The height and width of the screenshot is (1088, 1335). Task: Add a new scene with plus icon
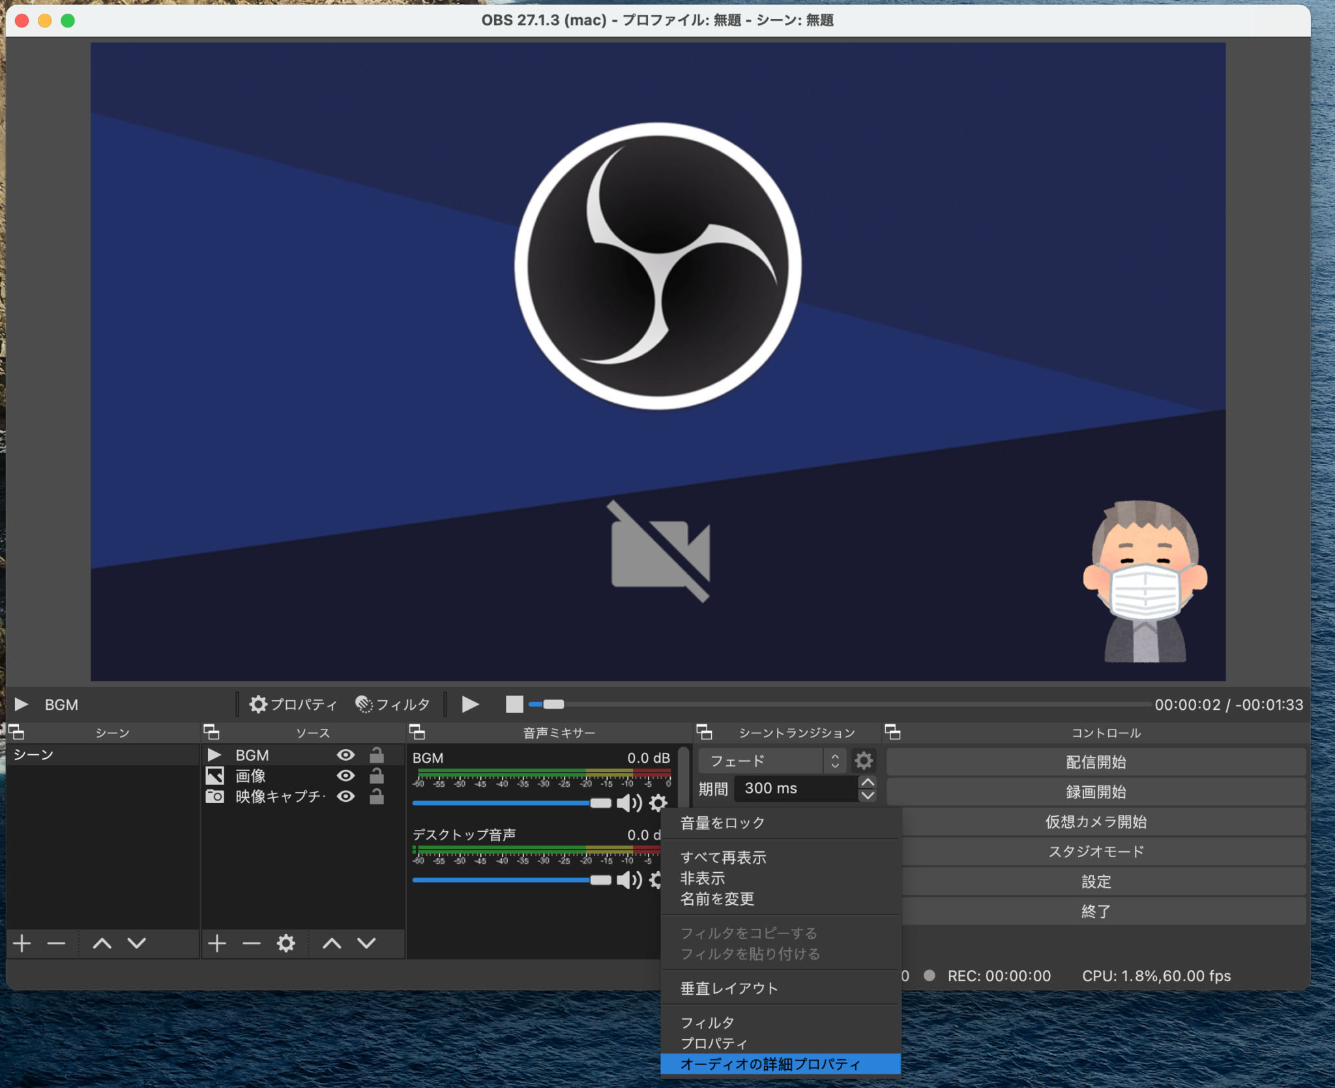coord(22,943)
